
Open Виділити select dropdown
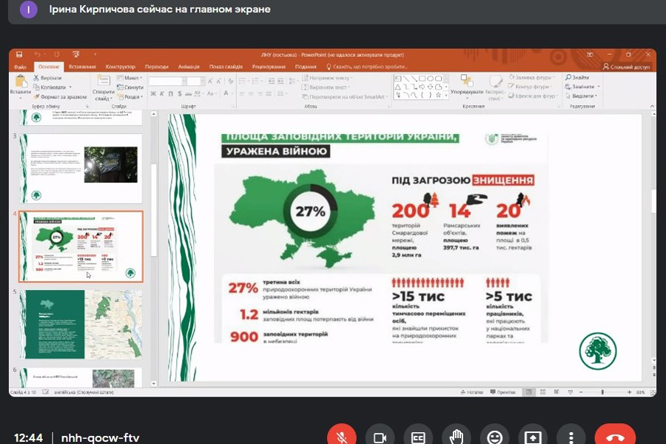point(582,96)
